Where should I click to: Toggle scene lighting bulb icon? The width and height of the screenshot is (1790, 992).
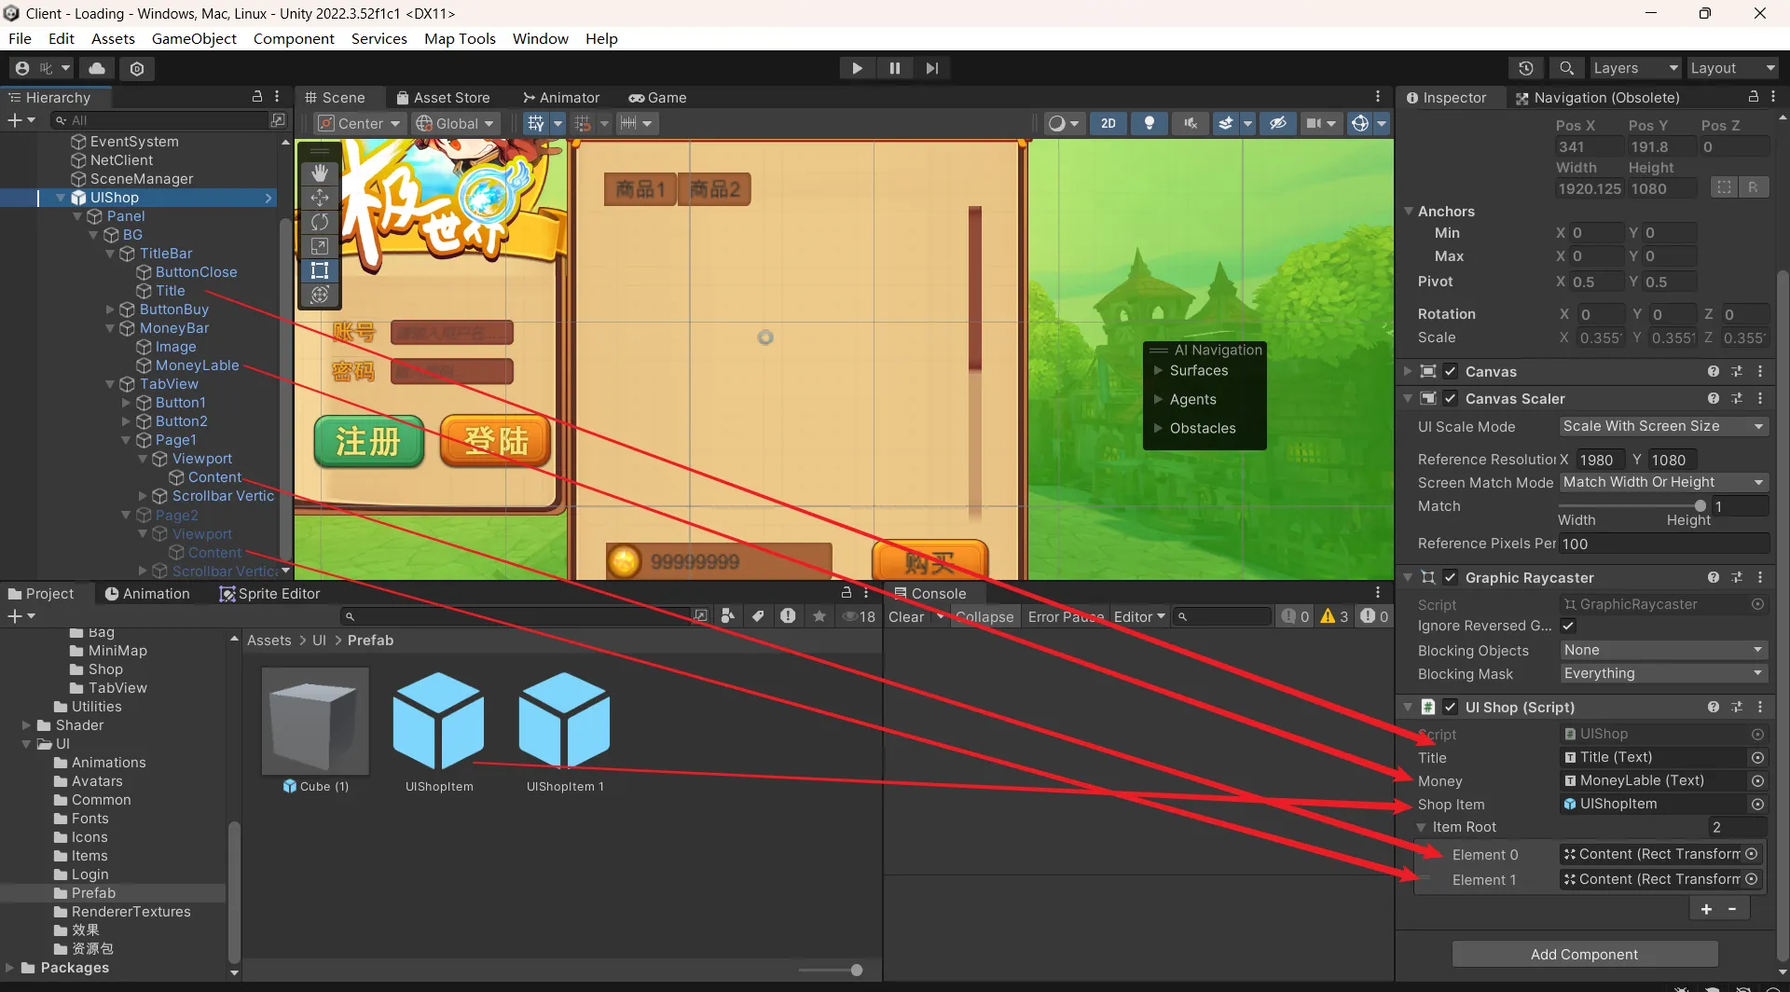tap(1150, 123)
